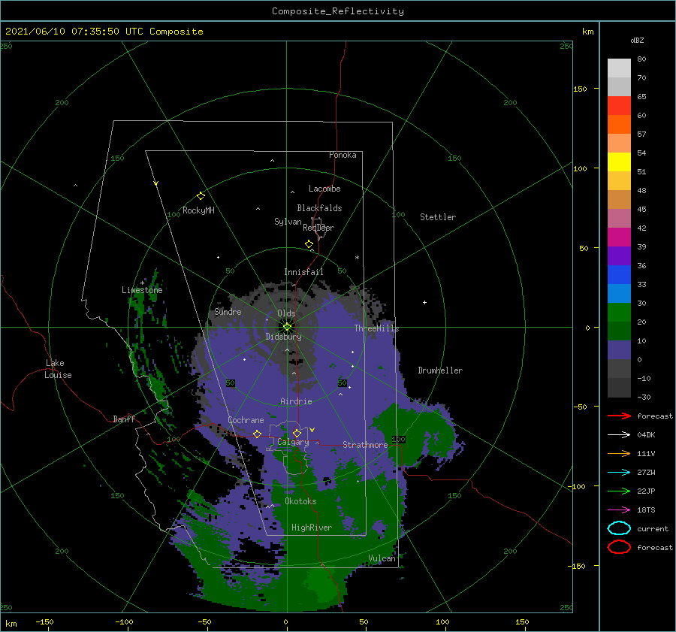The image size is (676, 632).
Task: Click the Sundre label
Action: pos(228,311)
